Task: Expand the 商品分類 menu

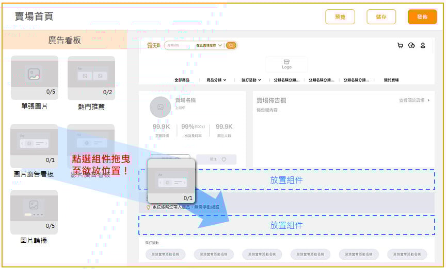Action: [x=216, y=80]
